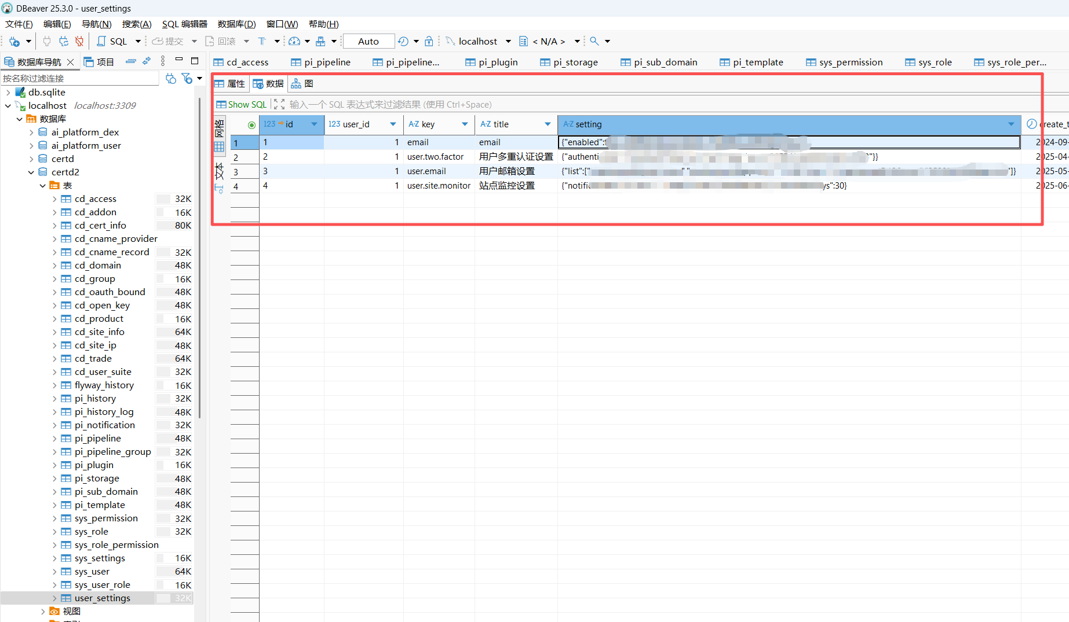Viewport: 1069px width, 622px height.
Task: Toggle the transaction lock icon in toolbar
Action: 429,42
